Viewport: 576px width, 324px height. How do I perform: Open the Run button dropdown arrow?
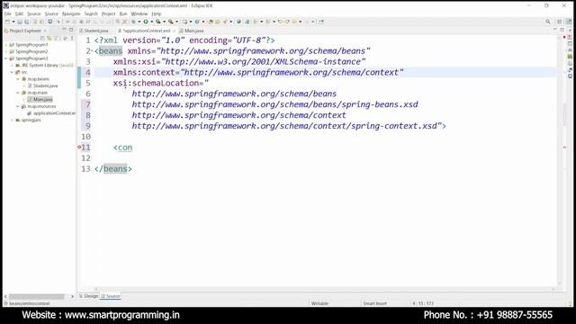click(x=151, y=22)
